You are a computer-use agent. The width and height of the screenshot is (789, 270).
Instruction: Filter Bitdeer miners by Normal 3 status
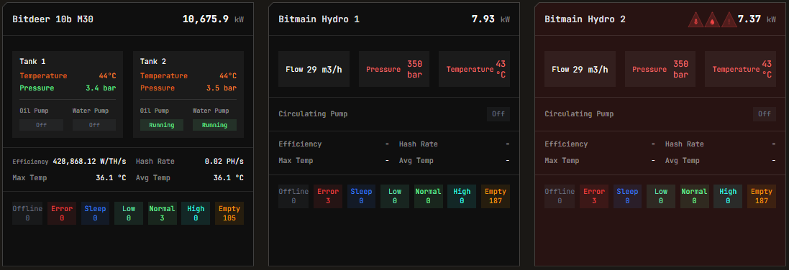[162, 213]
